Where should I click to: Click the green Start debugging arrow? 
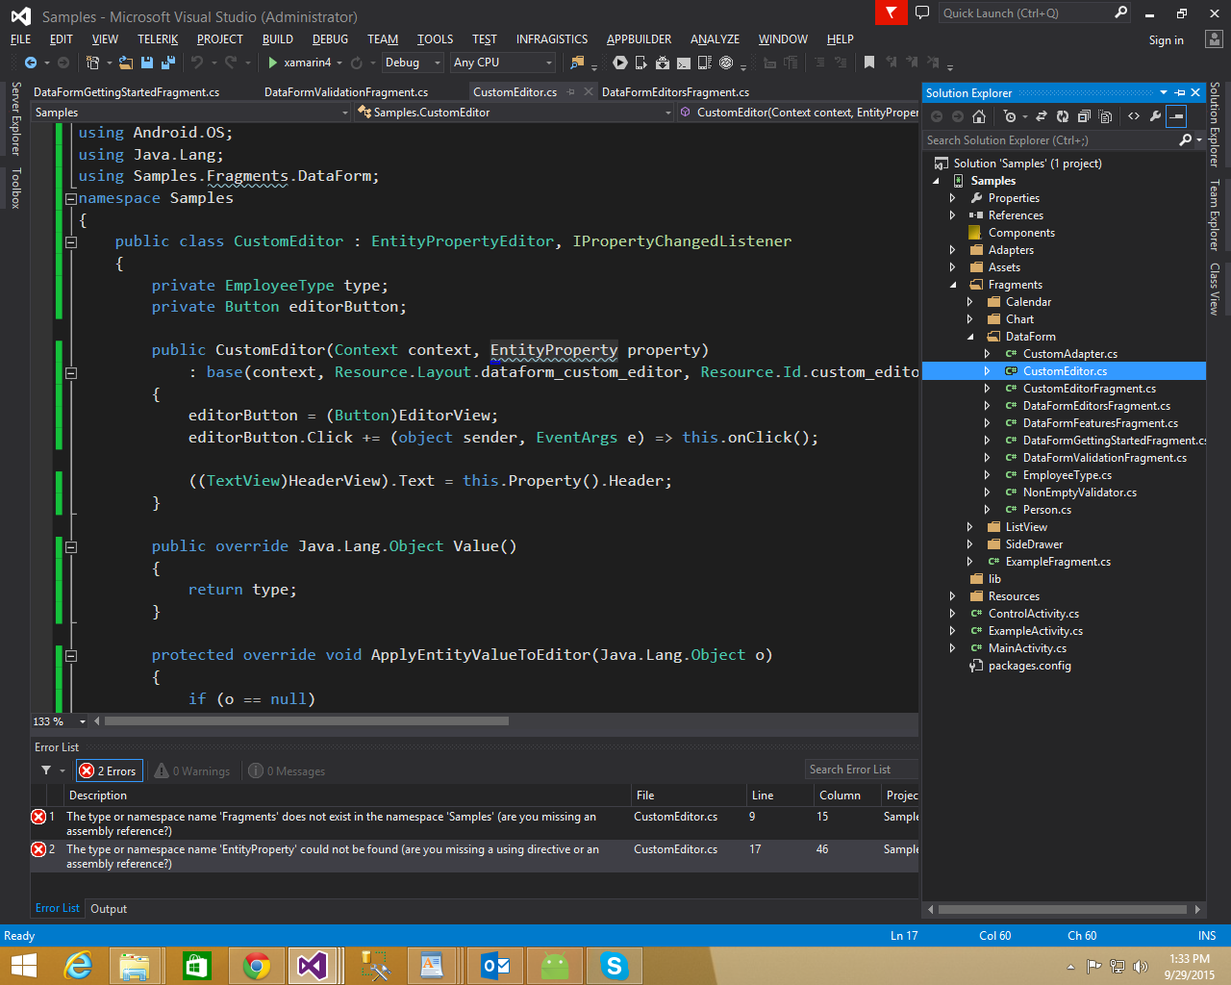click(x=273, y=63)
